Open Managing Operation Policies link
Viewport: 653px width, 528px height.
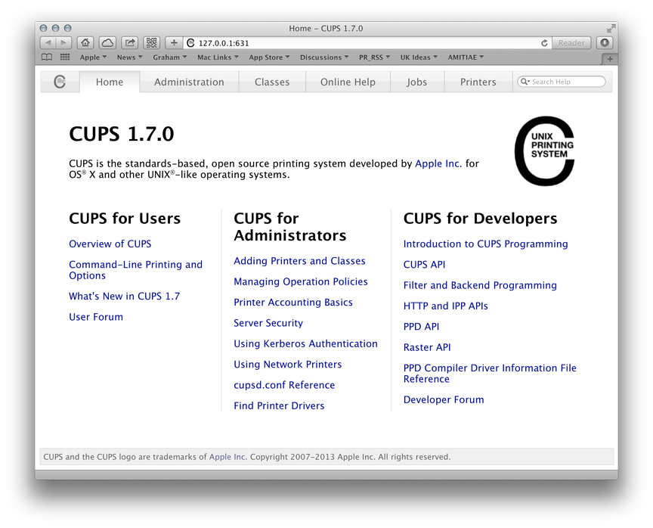[x=301, y=281]
